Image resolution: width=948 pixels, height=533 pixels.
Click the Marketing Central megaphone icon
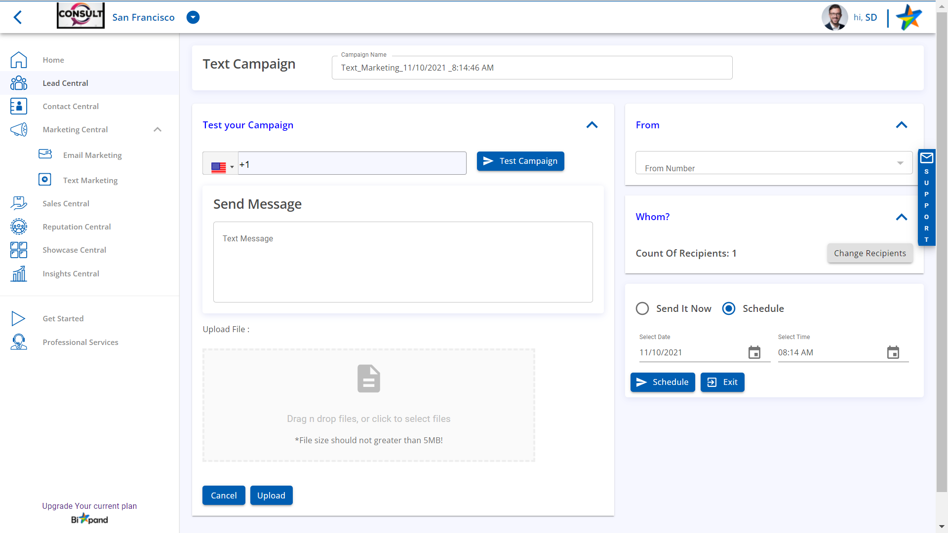pyautogui.click(x=18, y=129)
